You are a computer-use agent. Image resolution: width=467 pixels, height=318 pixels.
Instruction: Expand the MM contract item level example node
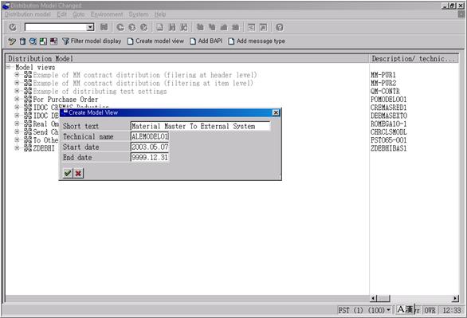point(17,83)
